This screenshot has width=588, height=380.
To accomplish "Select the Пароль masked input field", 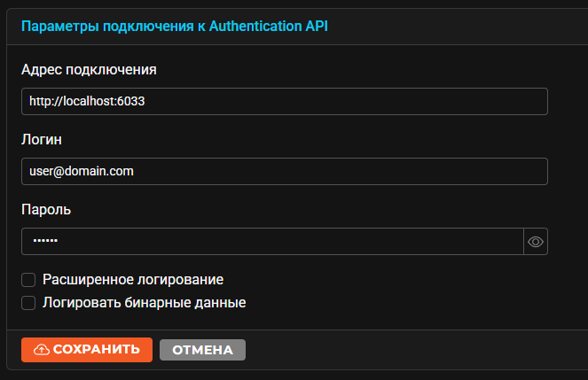I will [x=272, y=242].
